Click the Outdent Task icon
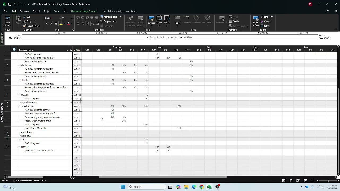The height and width of the screenshot is (191, 340). (x=78, y=24)
